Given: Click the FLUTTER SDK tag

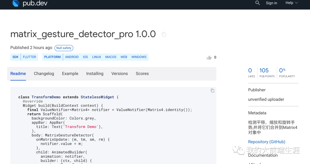Looking at the screenshot, I should coord(30,57).
